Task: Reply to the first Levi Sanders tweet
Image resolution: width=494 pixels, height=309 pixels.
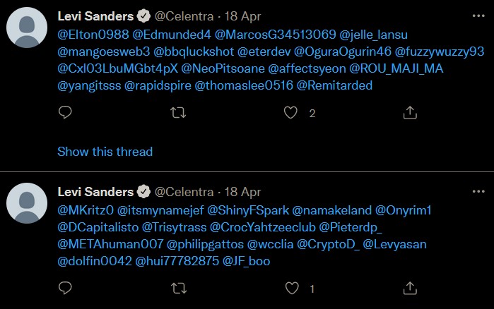Action: pos(65,112)
